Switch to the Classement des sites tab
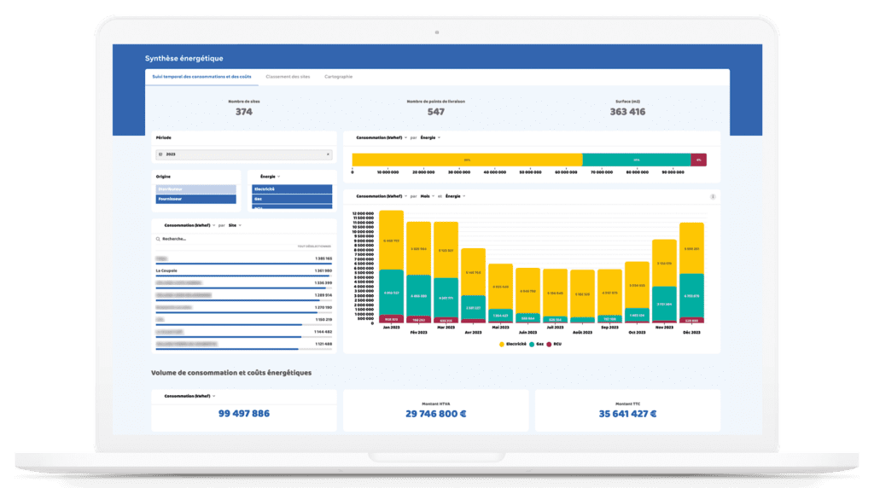 click(287, 77)
